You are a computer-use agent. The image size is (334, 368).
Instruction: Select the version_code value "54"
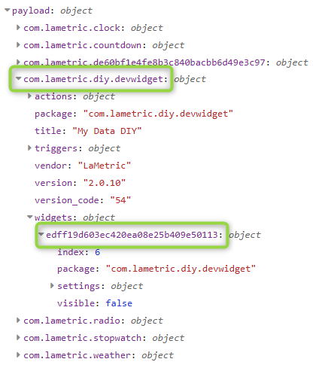[x=120, y=200]
